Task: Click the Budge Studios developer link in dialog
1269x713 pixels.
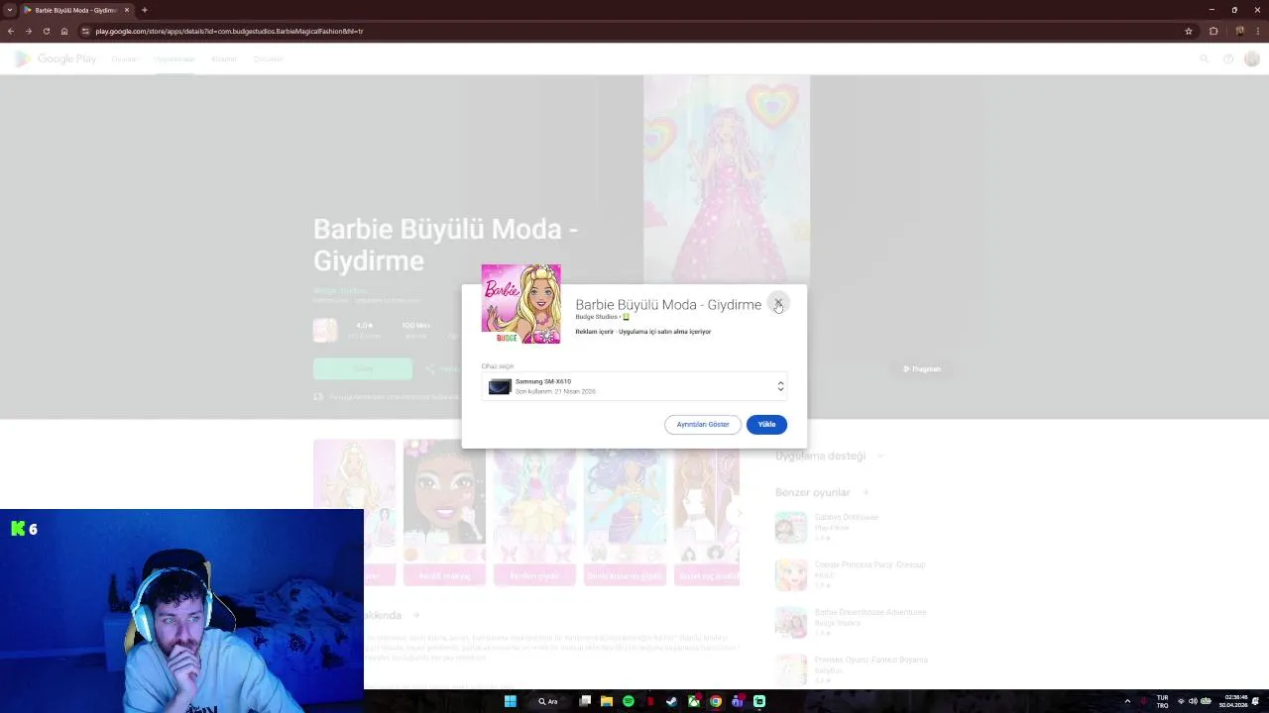Action: click(x=596, y=317)
